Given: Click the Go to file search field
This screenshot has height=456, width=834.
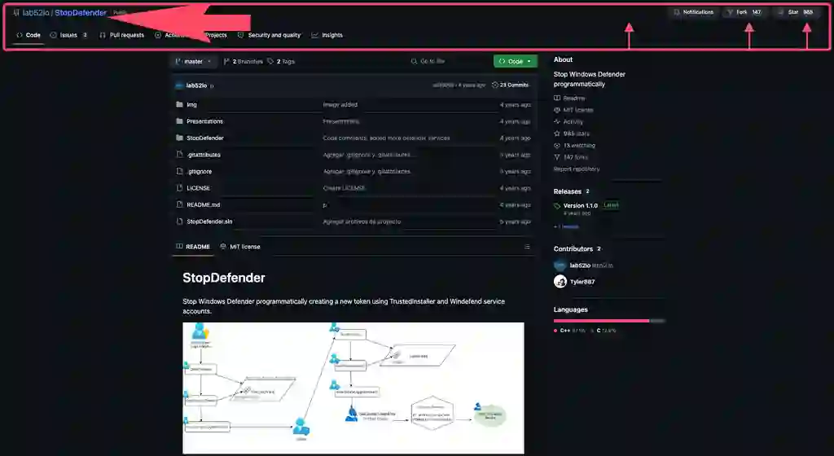Looking at the screenshot, I should 448,62.
